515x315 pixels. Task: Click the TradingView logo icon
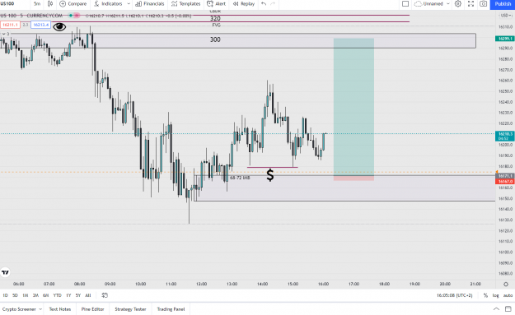click(5, 272)
